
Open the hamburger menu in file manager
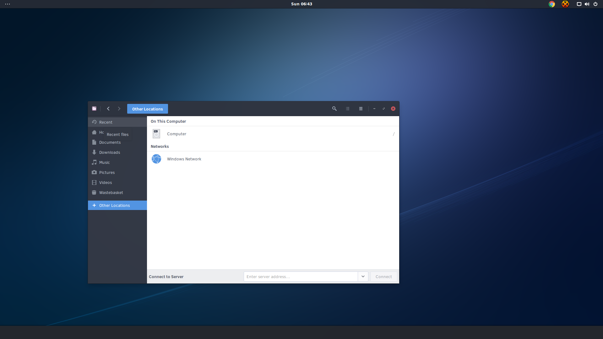point(361,109)
